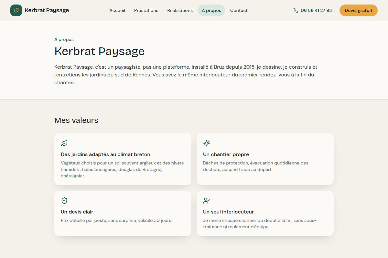Click the text starting Je mène chaque chantier
Screen dimensions: 388x258
(260, 223)
